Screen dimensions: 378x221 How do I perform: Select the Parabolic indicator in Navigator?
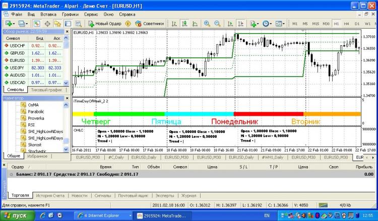[36, 112]
